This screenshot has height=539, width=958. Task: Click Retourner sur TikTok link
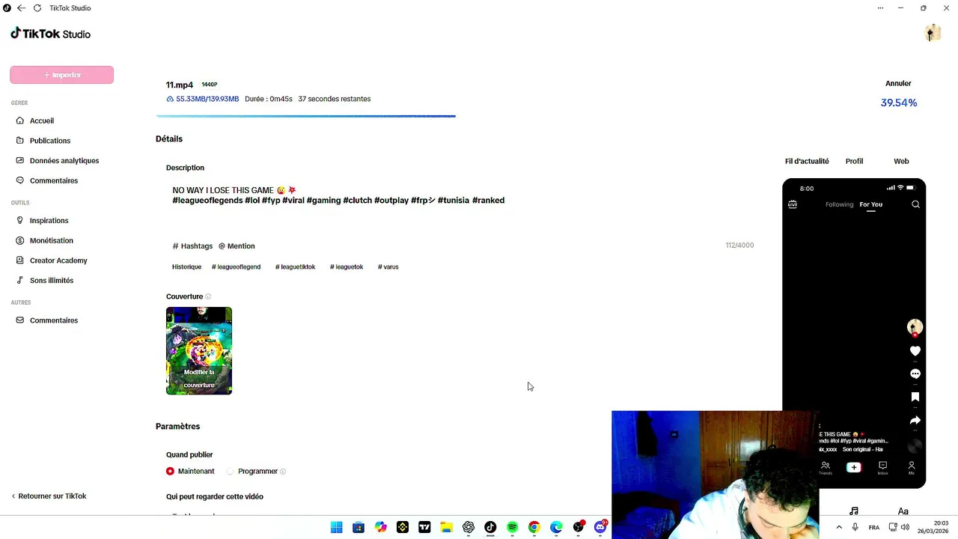49,496
